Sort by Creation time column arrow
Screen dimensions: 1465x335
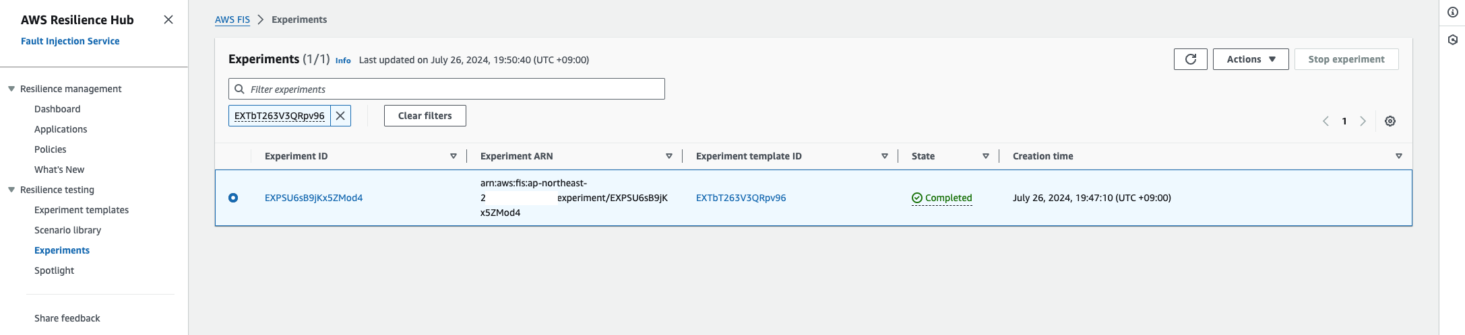1399,156
